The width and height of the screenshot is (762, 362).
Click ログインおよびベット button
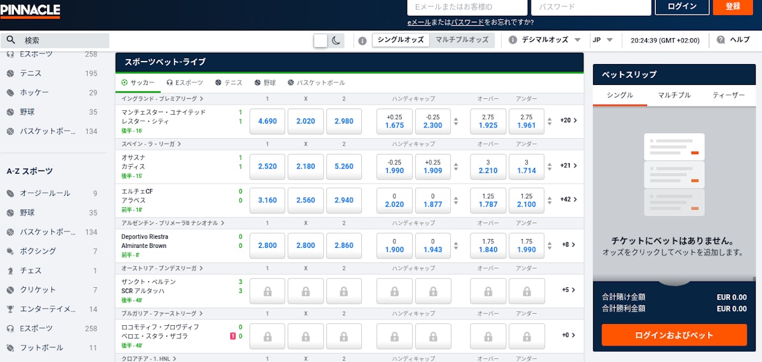pyautogui.click(x=674, y=335)
